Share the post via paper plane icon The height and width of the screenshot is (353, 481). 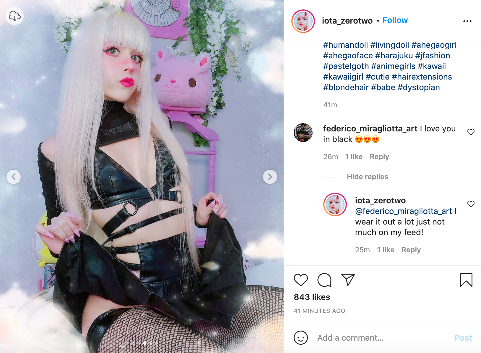click(x=348, y=279)
